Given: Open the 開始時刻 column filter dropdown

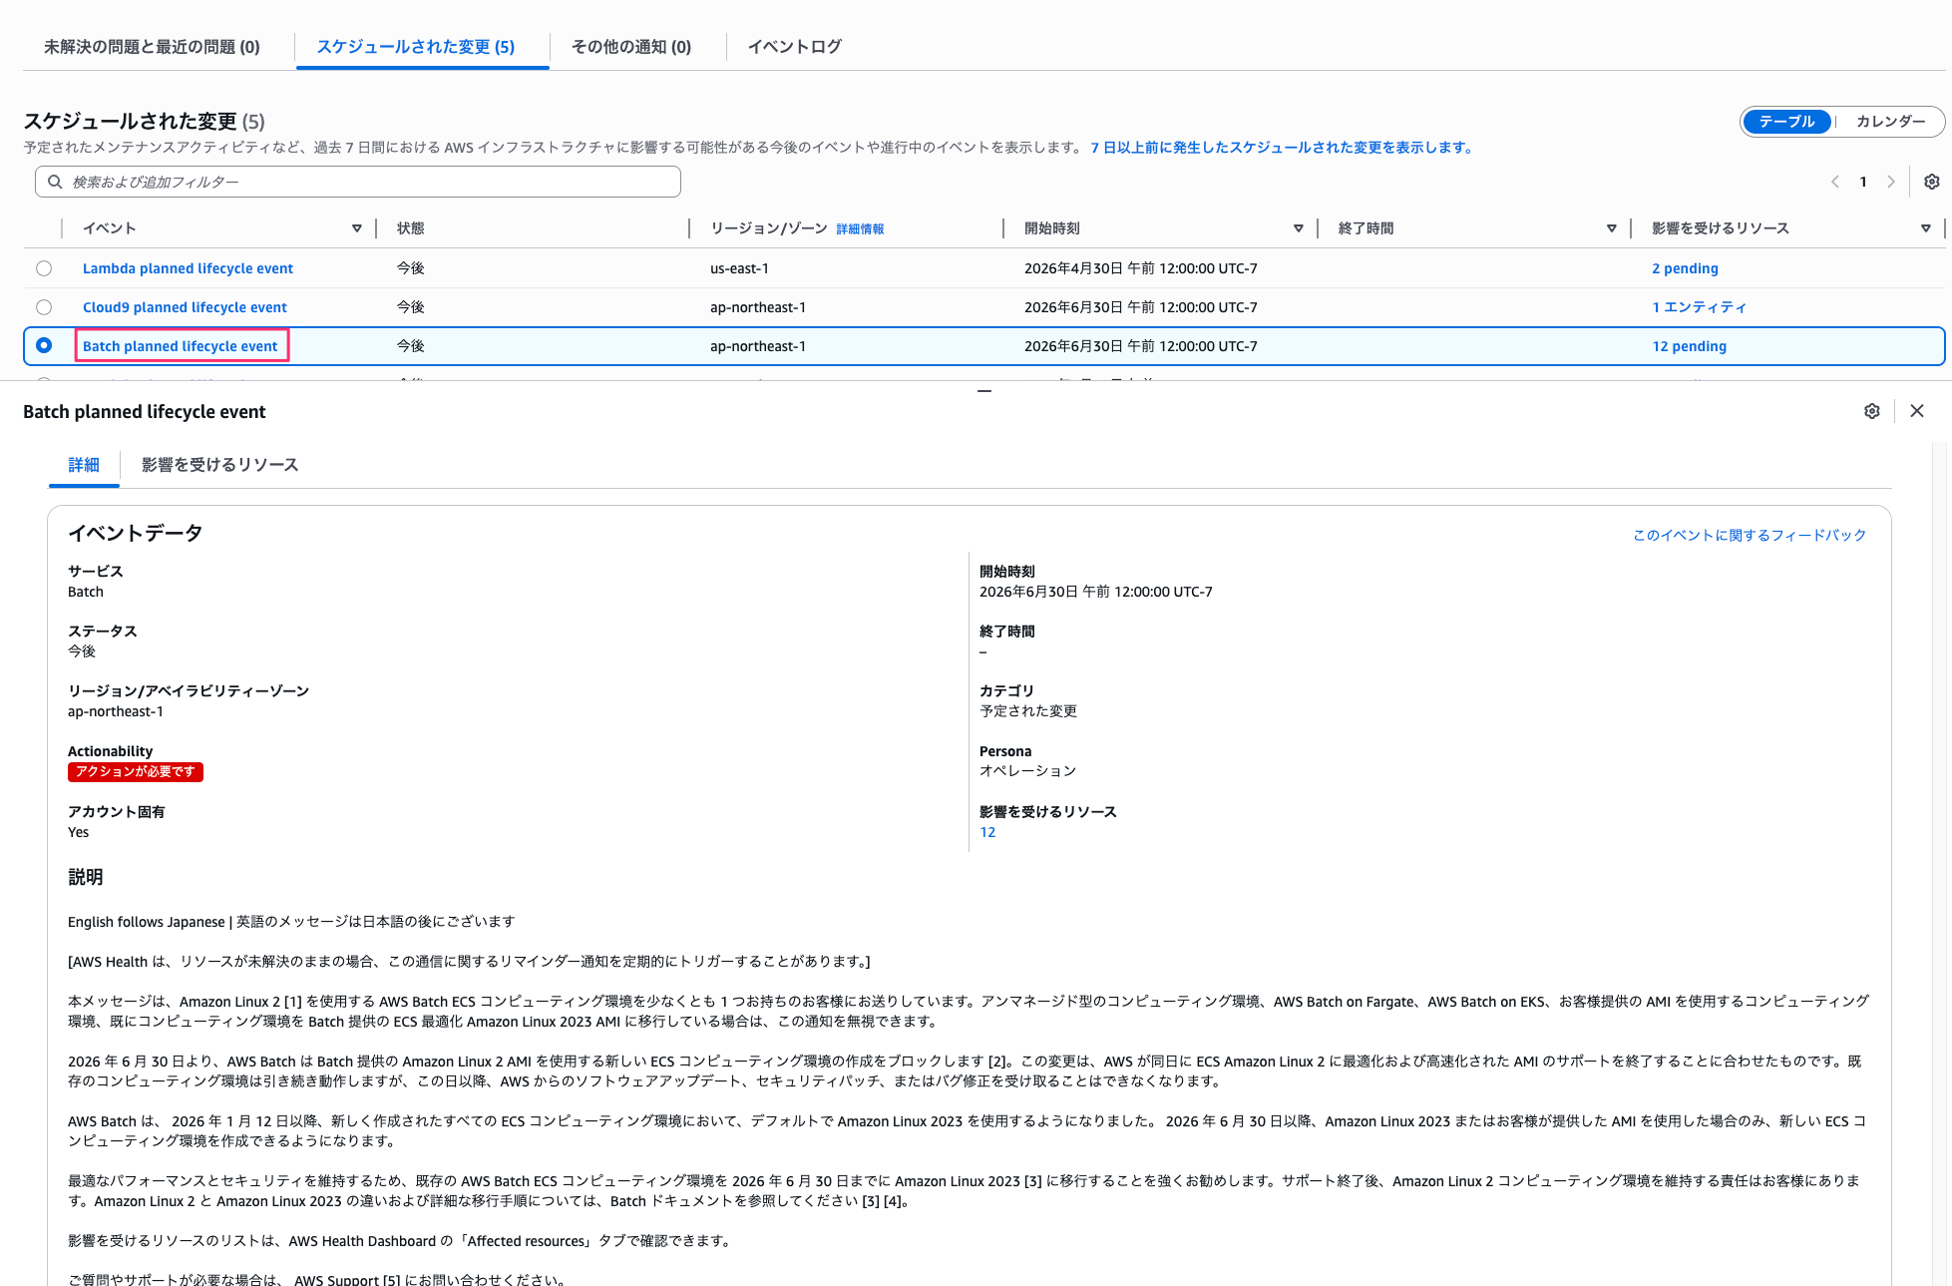Looking at the screenshot, I should click(1299, 227).
